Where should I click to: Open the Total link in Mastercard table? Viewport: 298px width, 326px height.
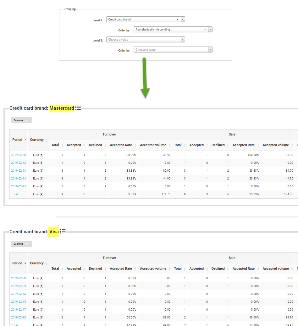(x=14, y=194)
